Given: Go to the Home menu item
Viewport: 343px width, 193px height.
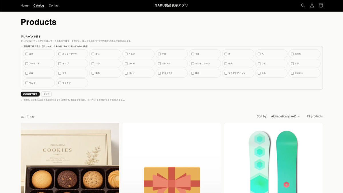Looking at the screenshot, I should 25,5.
